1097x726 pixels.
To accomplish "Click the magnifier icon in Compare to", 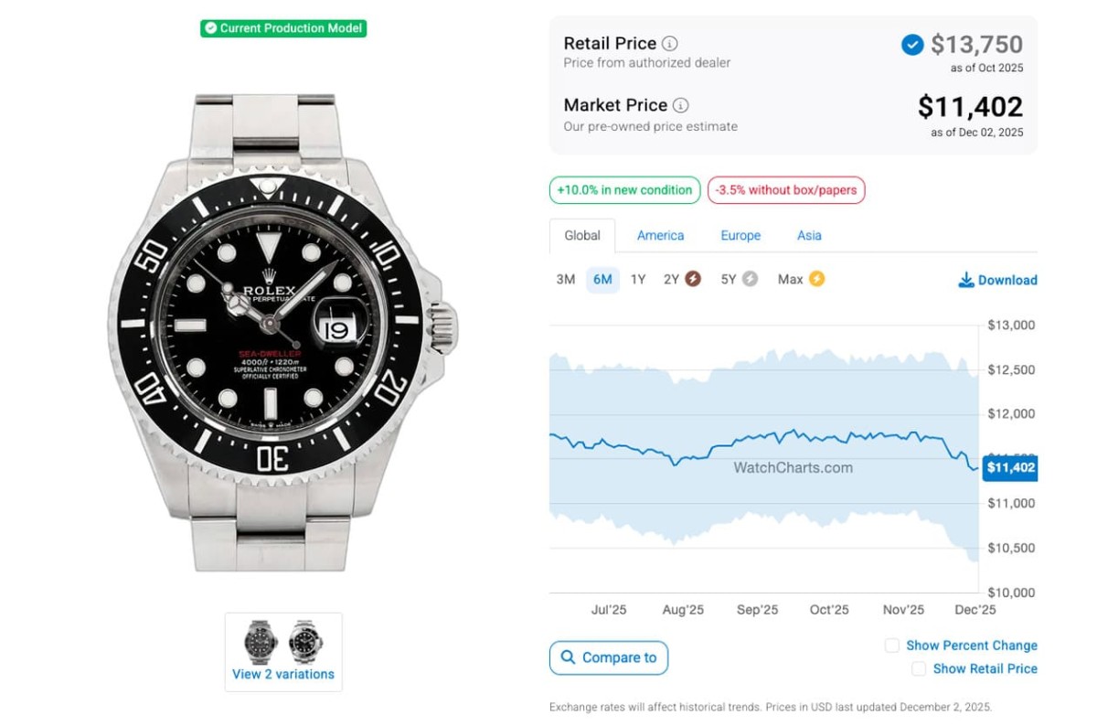I will click(x=568, y=657).
